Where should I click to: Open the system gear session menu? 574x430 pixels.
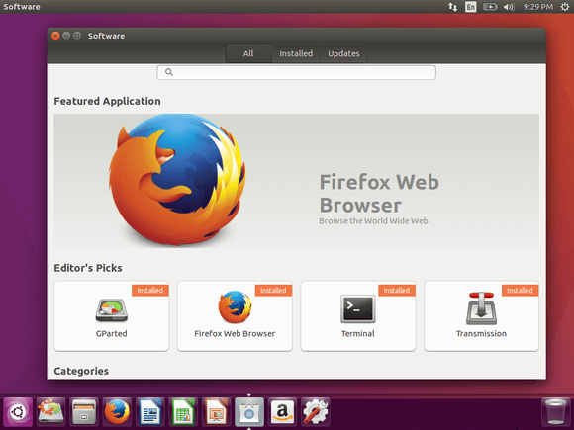tap(565, 7)
